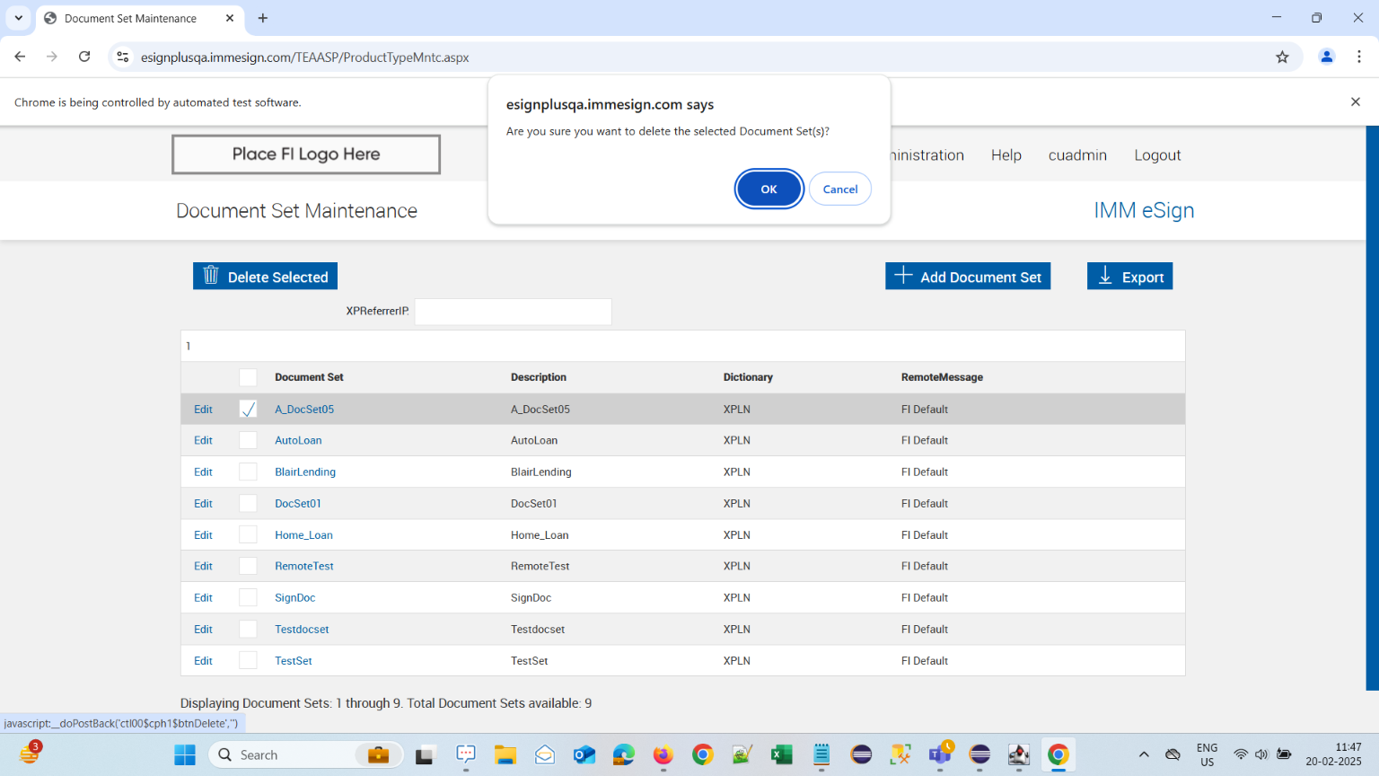Check the Home_Loan row checkbox

click(248, 534)
